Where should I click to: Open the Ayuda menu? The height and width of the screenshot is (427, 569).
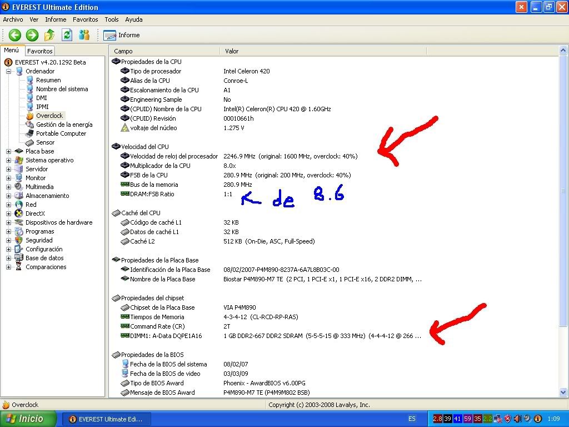[x=133, y=19]
